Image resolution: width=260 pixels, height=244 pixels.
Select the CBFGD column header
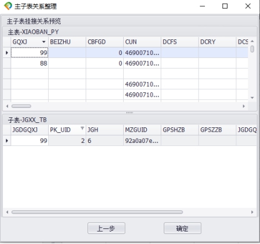(x=104, y=42)
